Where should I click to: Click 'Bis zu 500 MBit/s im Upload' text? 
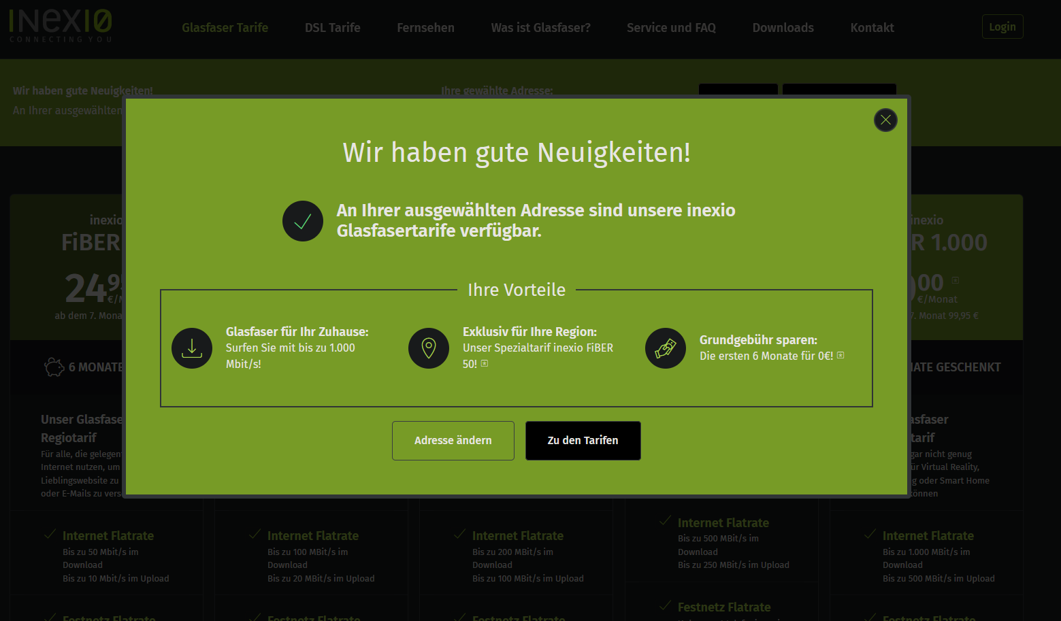pyautogui.click(x=938, y=579)
